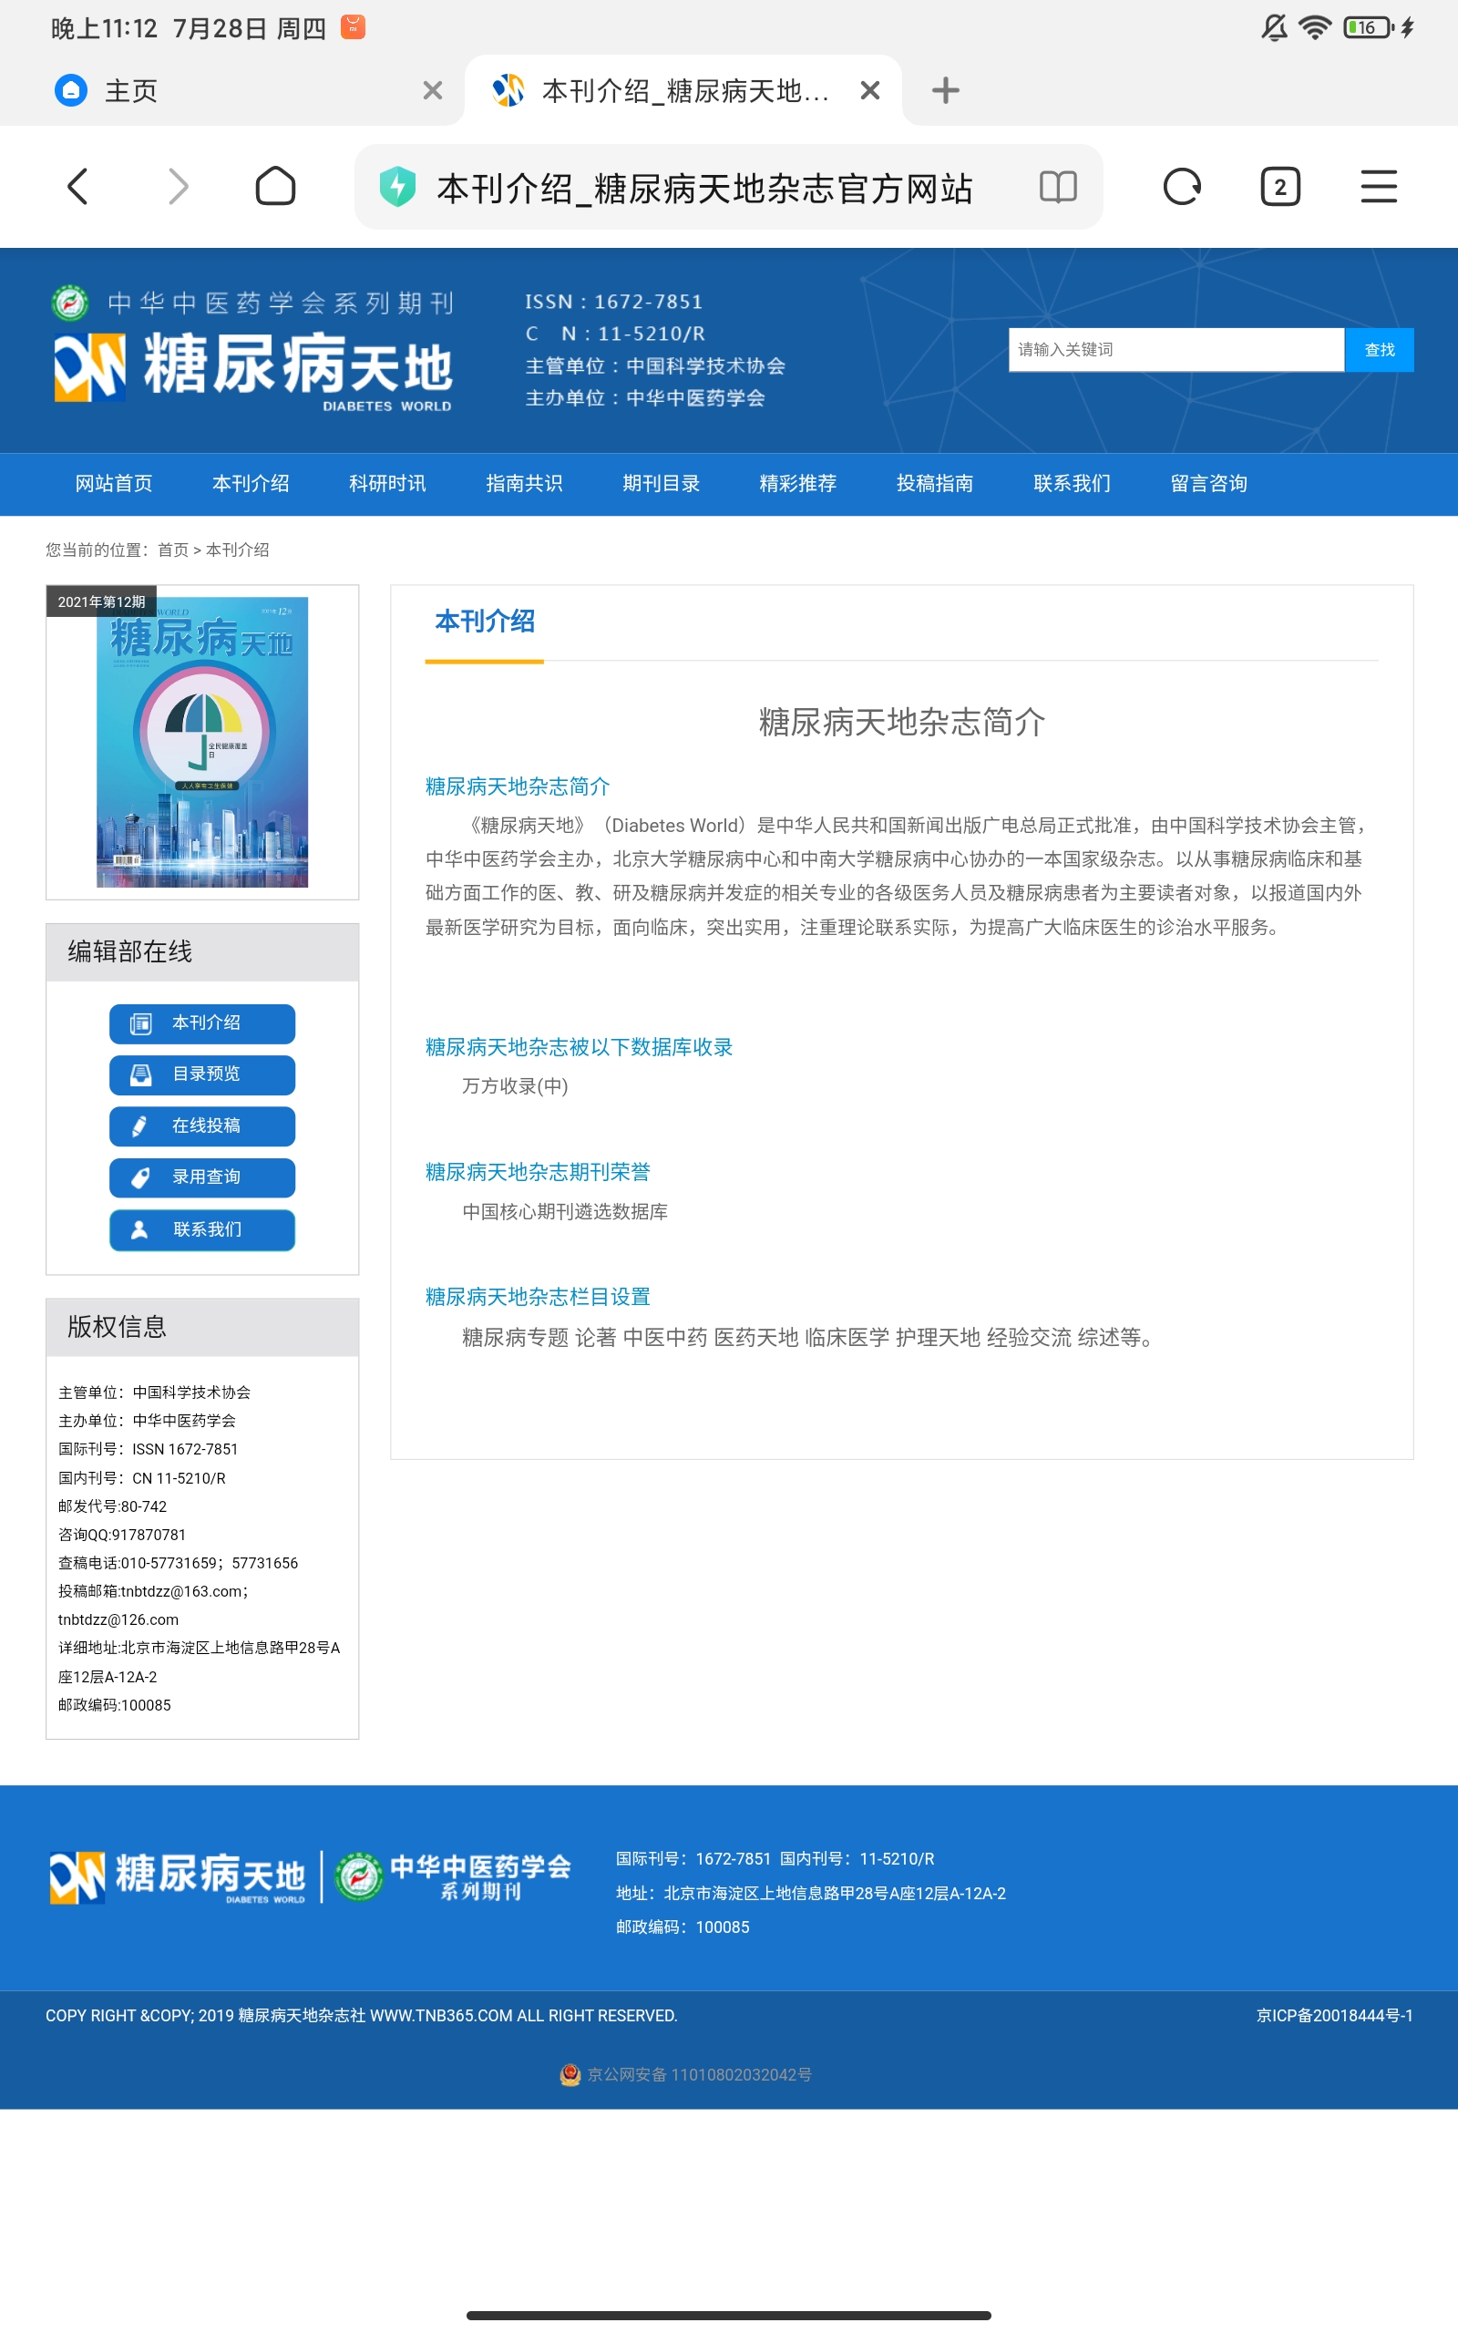Open 联系我们 in the navigation bar
The width and height of the screenshot is (1458, 2333).
(x=1073, y=483)
